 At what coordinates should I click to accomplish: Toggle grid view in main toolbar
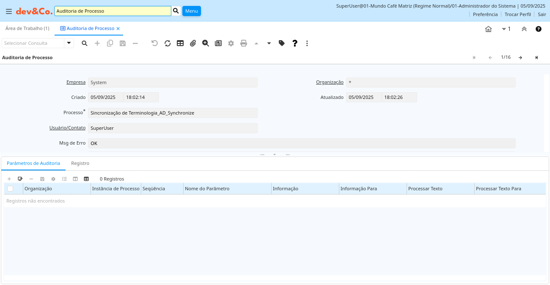180,43
